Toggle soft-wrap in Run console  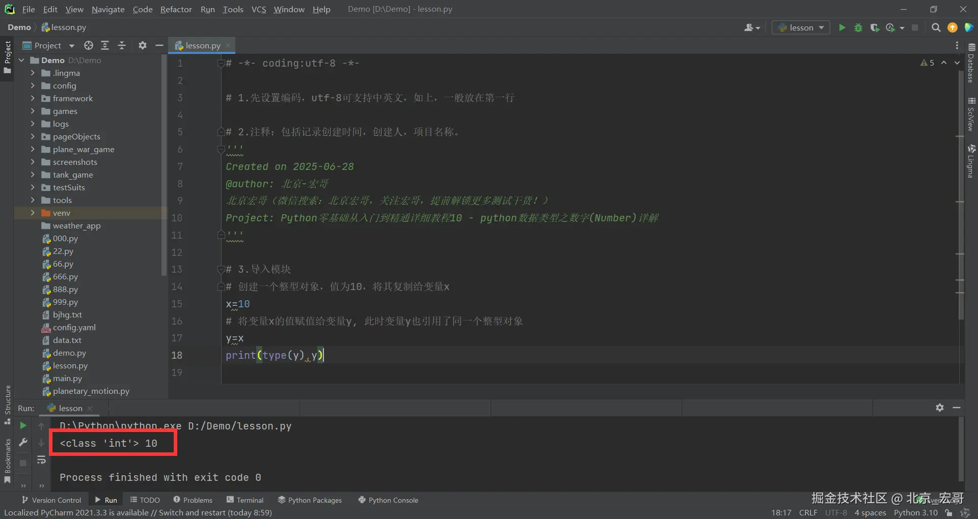41,460
